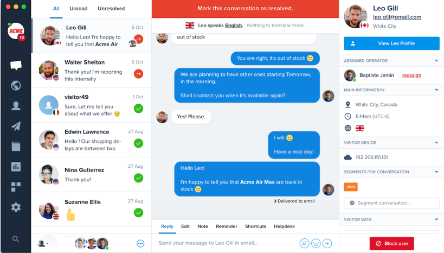The height and width of the screenshot is (253, 444).
Task: Open the inbox chat bubble icon in sidebar
Action: coord(16,65)
